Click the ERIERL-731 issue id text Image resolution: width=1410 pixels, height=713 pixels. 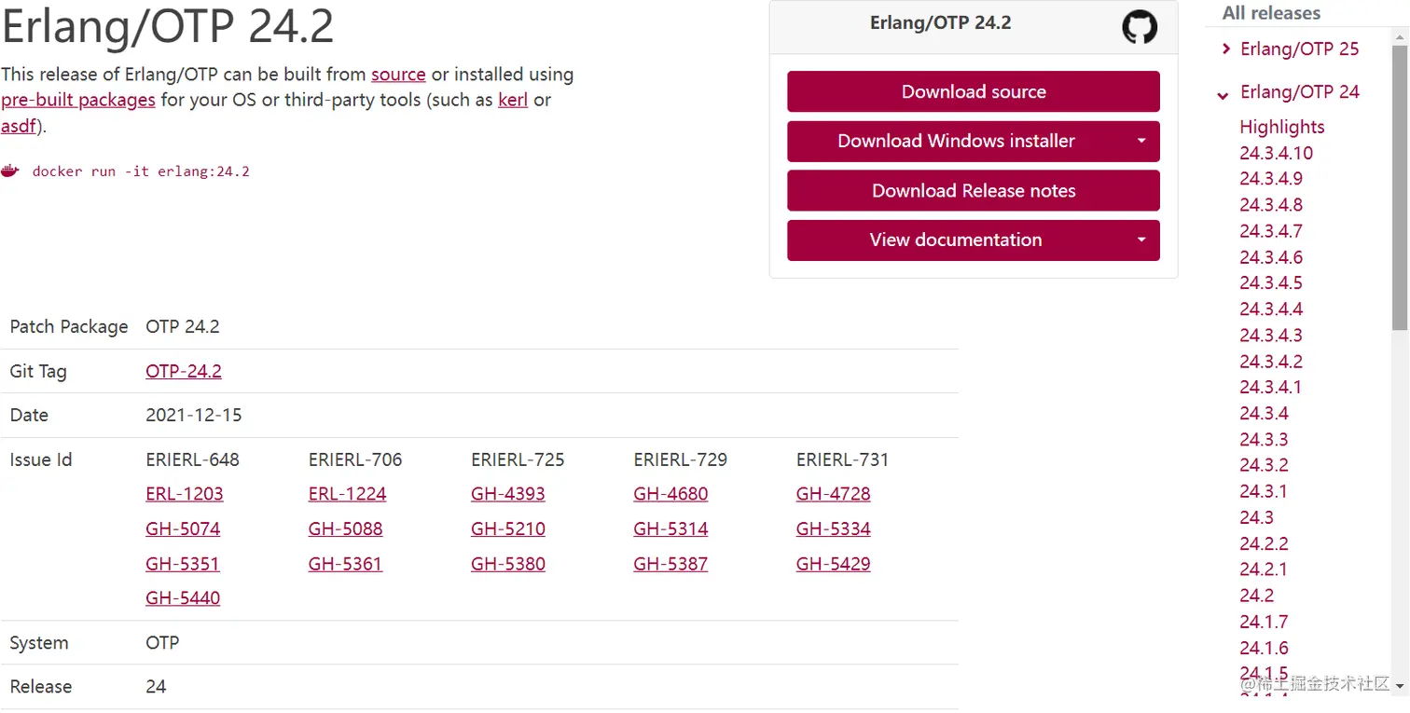[x=843, y=459]
